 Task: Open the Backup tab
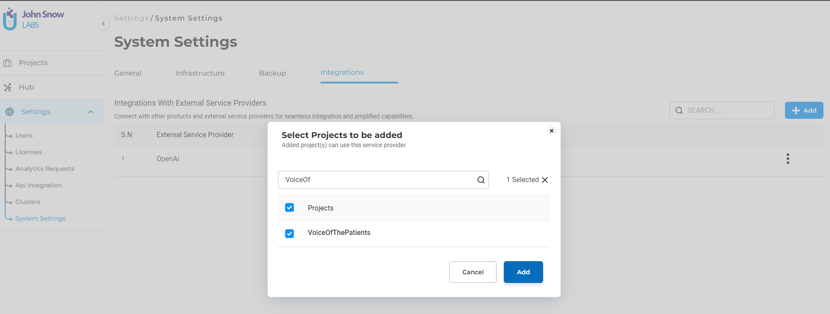point(272,73)
